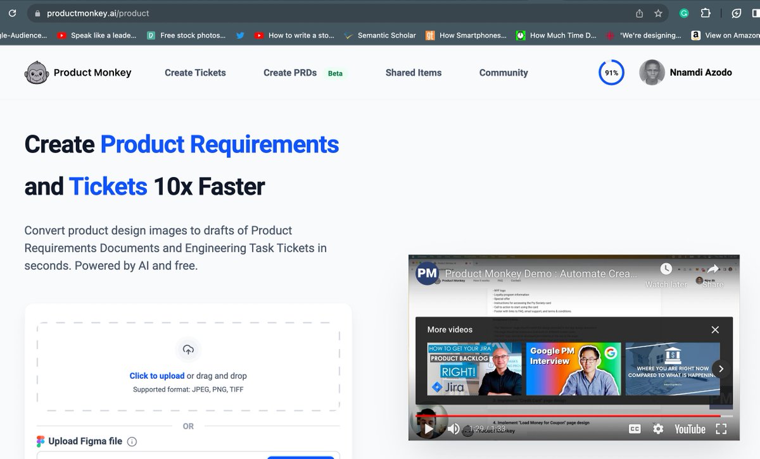Reload the page with browser refresh icon

pyautogui.click(x=12, y=13)
